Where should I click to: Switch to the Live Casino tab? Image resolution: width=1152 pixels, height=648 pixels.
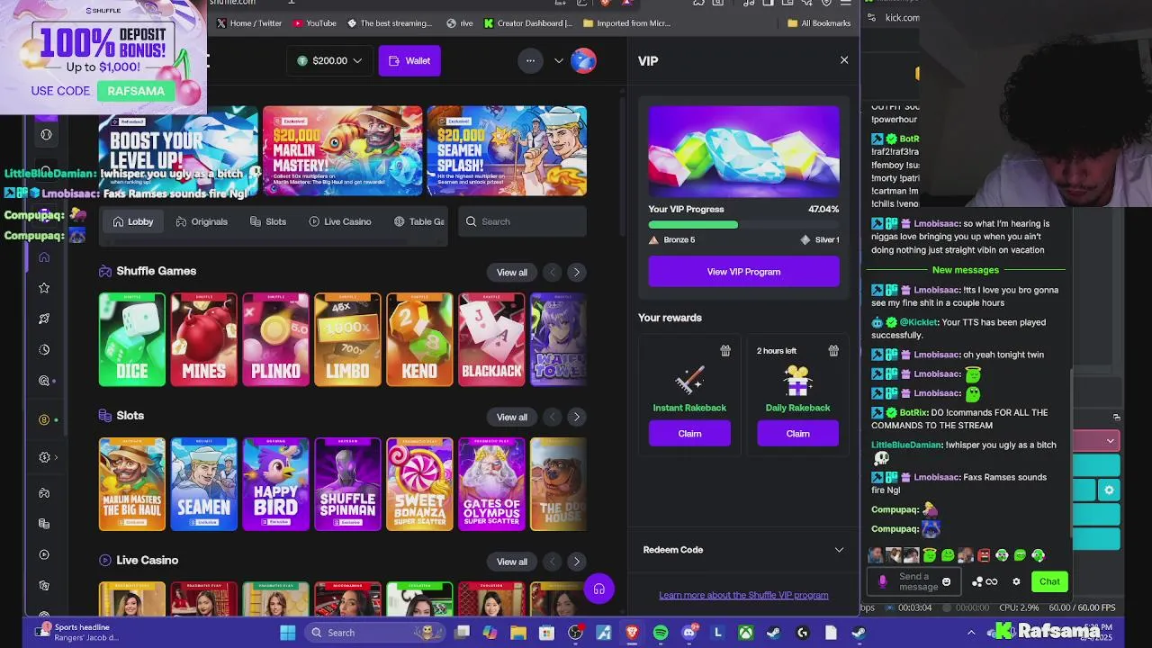pyautogui.click(x=340, y=221)
